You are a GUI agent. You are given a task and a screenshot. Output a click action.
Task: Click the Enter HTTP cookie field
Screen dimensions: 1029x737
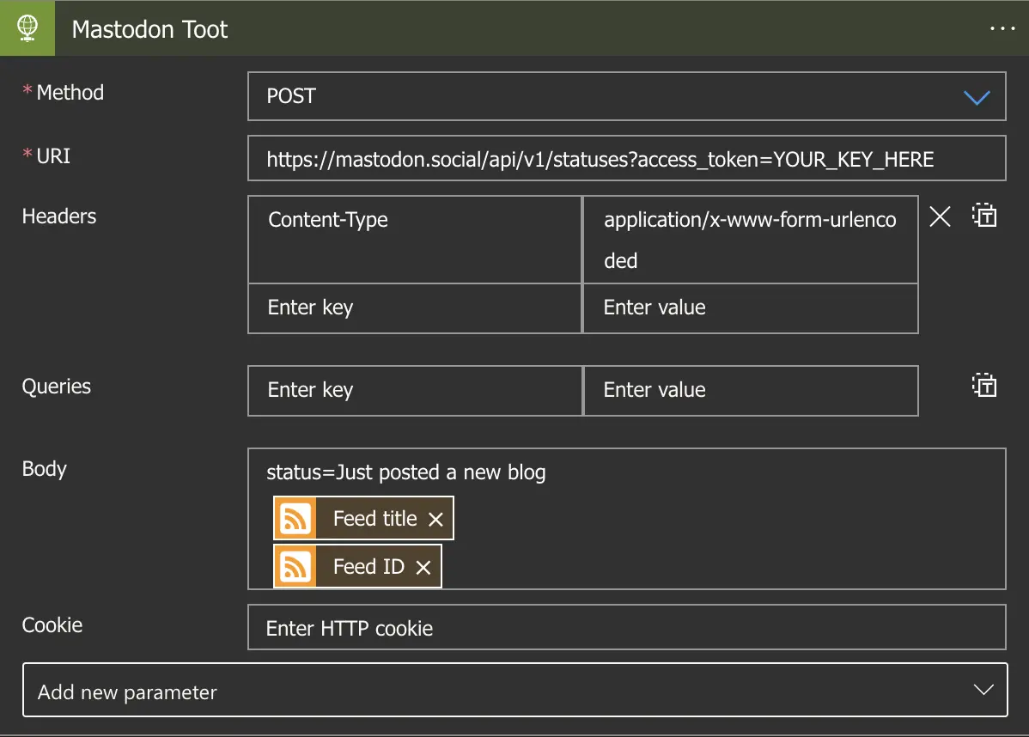pos(627,627)
